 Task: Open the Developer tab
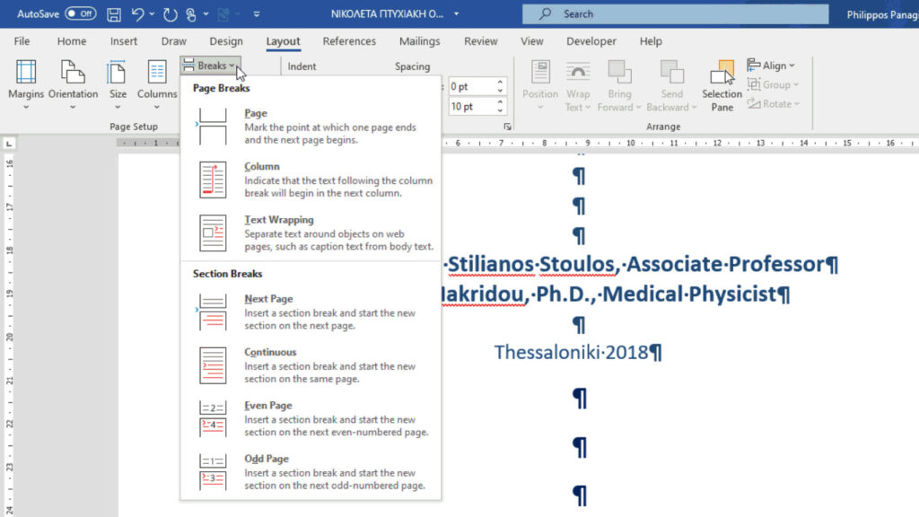[x=591, y=41]
